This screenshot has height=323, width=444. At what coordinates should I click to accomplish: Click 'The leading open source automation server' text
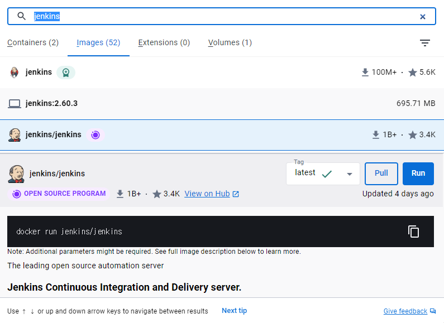pyautogui.click(x=85, y=266)
